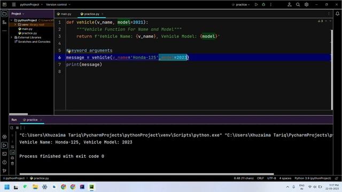The image size is (342, 192).
Task: Open the pythonProject project dropdown
Action: pos(31,4)
